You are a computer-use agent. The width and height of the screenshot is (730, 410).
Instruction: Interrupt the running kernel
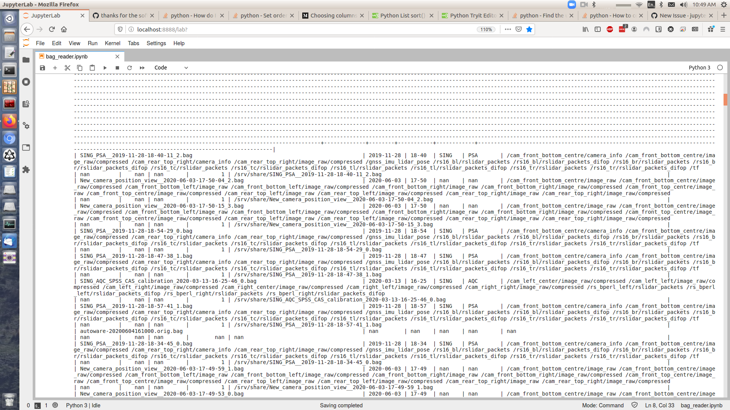click(117, 68)
